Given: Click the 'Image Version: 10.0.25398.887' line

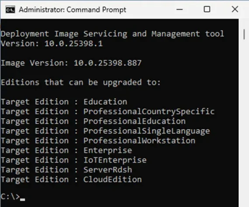Looking at the screenshot, I should (71, 63).
